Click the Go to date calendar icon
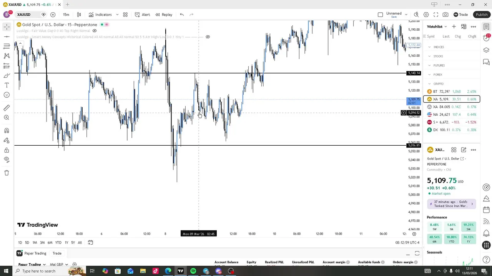 click(x=90, y=243)
